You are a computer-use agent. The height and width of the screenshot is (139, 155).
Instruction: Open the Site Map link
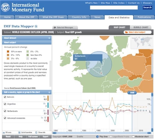105,3
